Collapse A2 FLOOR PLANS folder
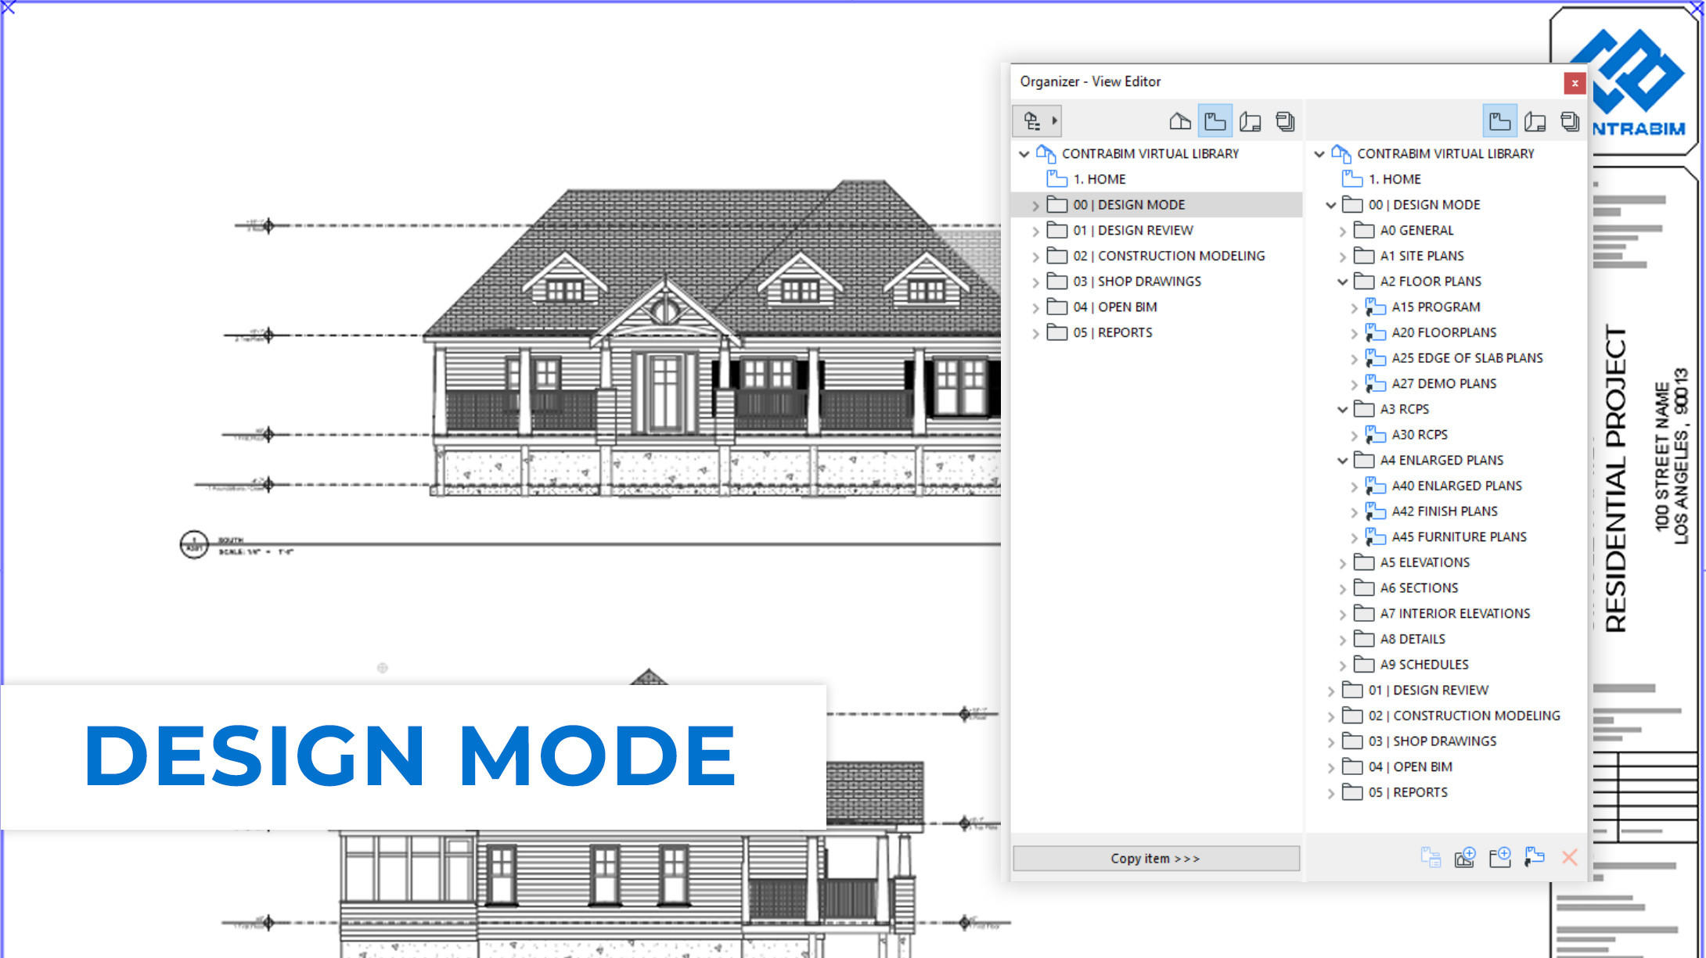This screenshot has width=1706, height=958. pyautogui.click(x=1343, y=282)
